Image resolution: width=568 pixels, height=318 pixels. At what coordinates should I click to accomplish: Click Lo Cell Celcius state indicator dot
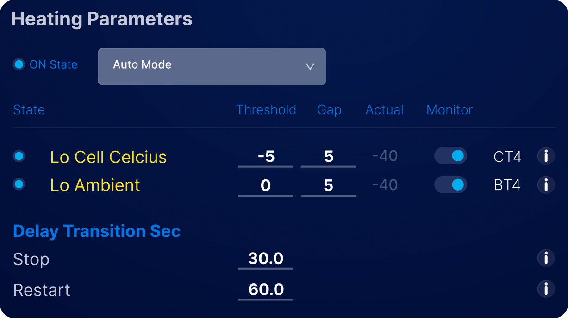click(x=19, y=156)
